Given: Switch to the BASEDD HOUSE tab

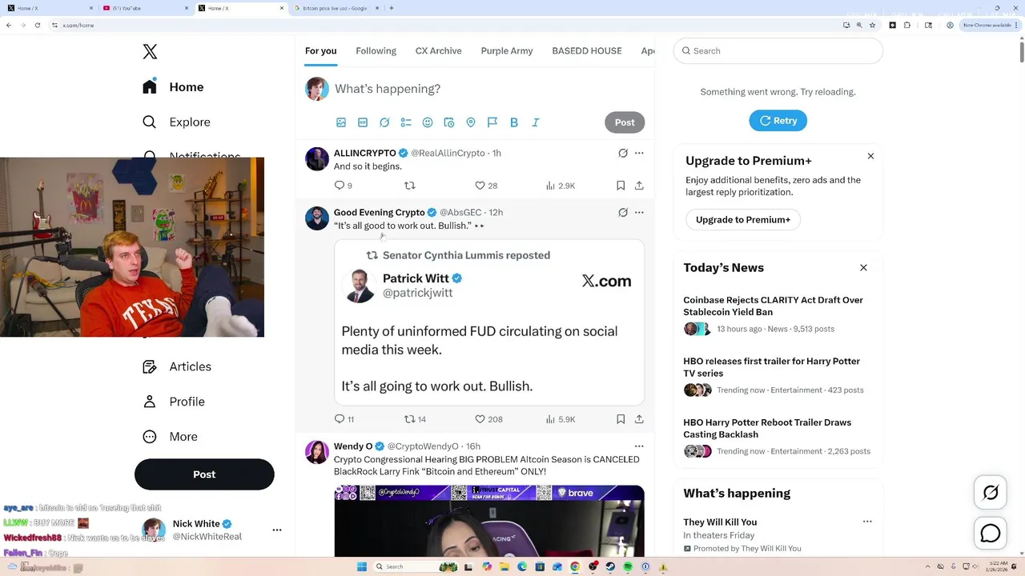Looking at the screenshot, I should [587, 51].
